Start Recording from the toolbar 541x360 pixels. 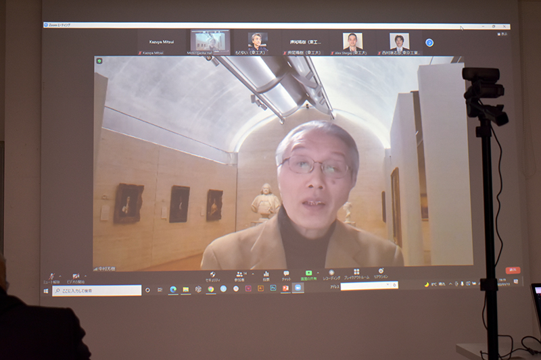(331, 275)
